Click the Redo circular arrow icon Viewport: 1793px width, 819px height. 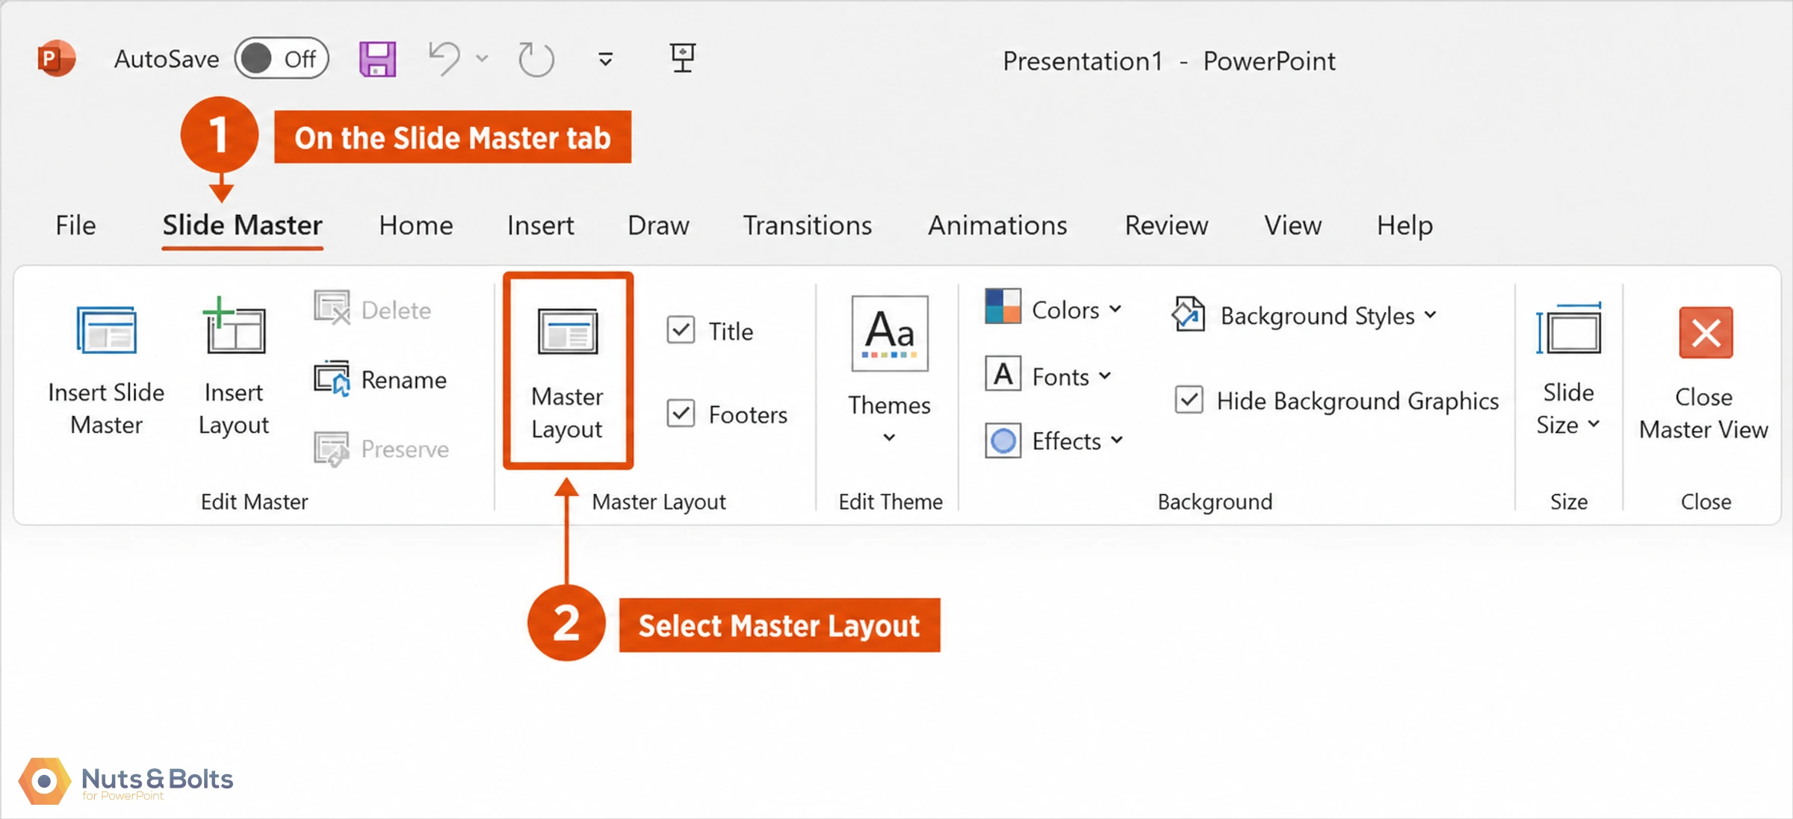[x=536, y=59]
